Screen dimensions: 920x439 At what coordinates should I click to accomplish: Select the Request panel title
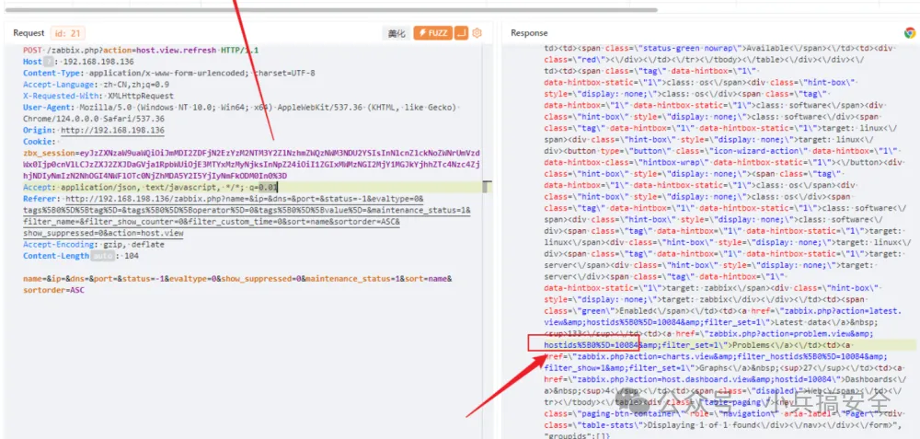(x=29, y=33)
